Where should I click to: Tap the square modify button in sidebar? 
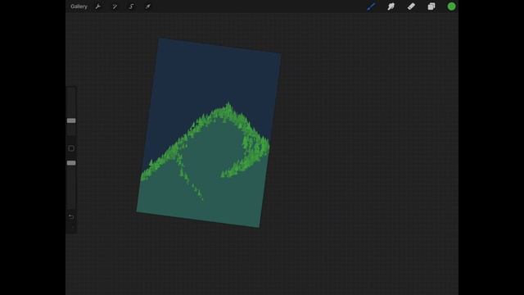[71, 148]
